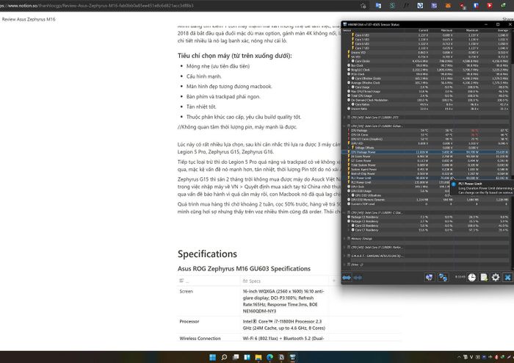Click HWiNFO shrink columns arrow icon

(x=358, y=278)
